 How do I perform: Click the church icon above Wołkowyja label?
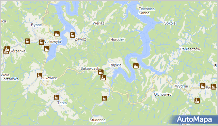(57, 34)
